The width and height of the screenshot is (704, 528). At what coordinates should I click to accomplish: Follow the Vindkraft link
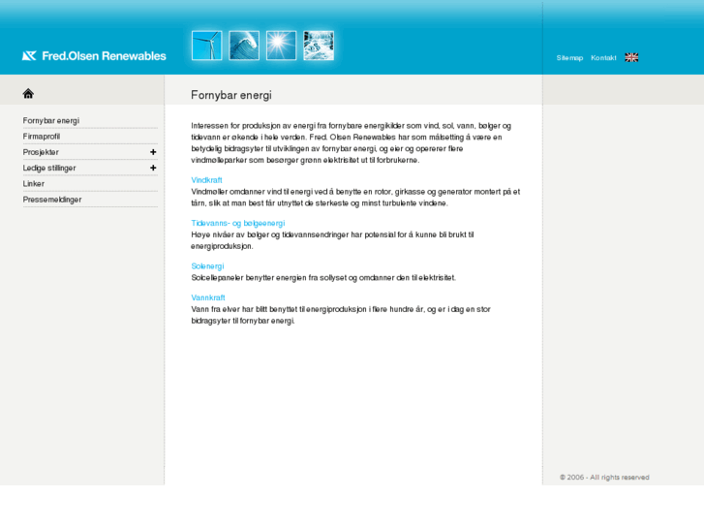206,180
